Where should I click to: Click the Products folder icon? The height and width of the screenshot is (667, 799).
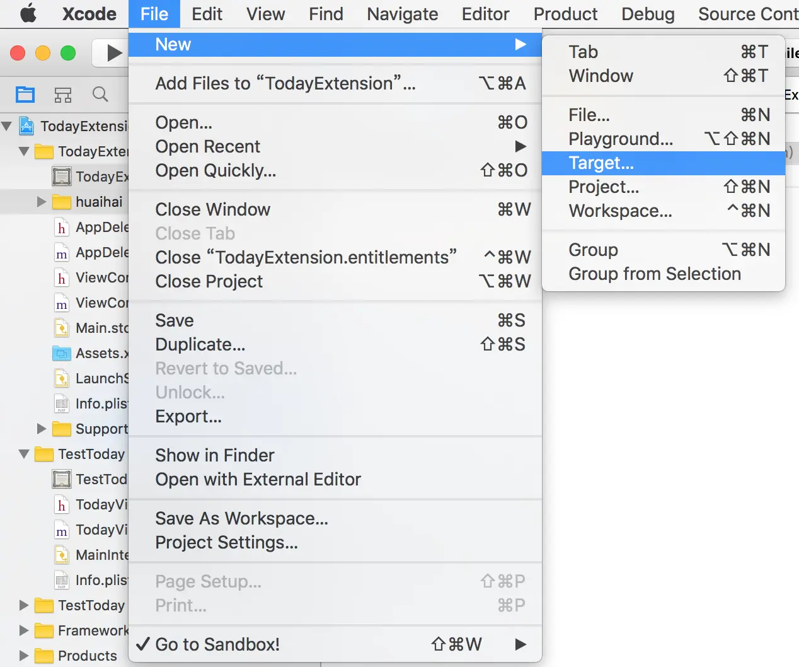[43, 656]
